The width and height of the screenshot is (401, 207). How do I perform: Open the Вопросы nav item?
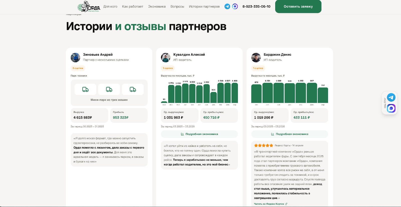coord(177,6)
